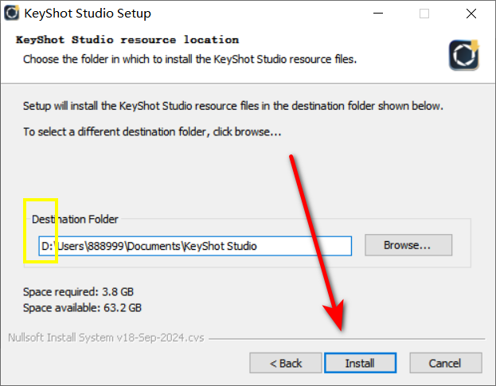This screenshot has height=386, width=496.
Task: Click the greyed-out maximize window button
Action: click(424, 14)
